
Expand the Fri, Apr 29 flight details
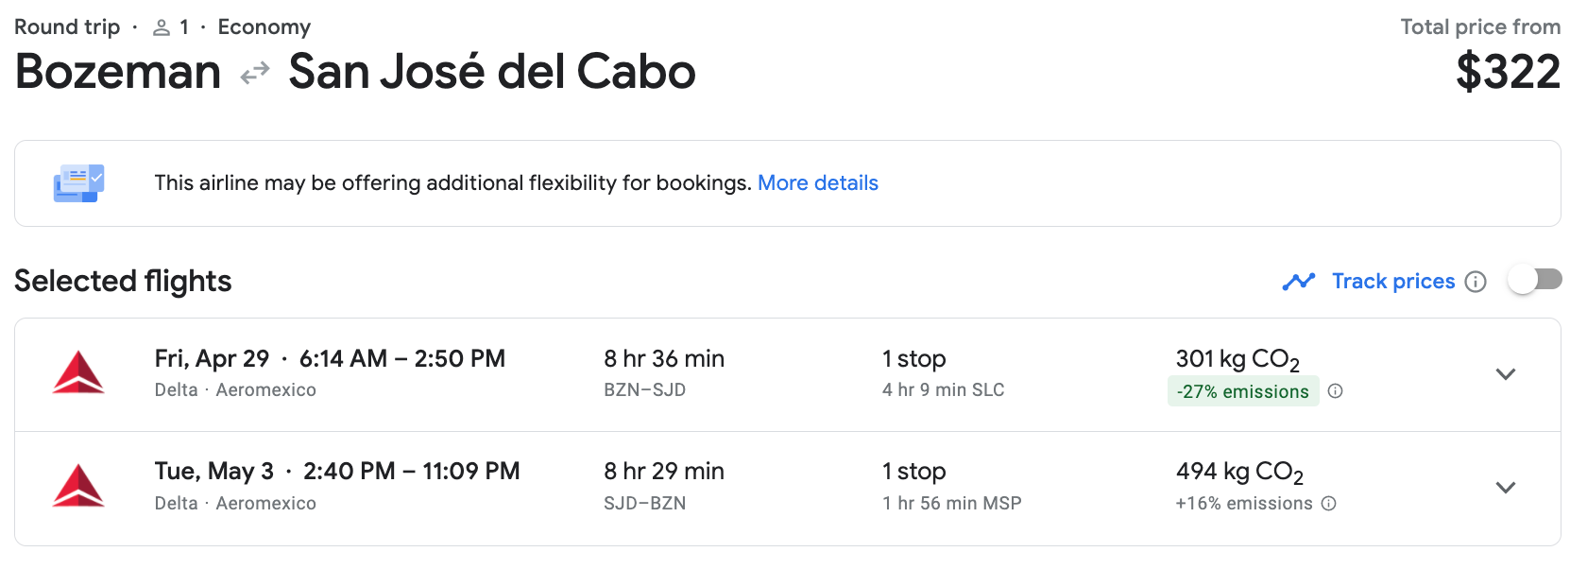coord(1506,374)
